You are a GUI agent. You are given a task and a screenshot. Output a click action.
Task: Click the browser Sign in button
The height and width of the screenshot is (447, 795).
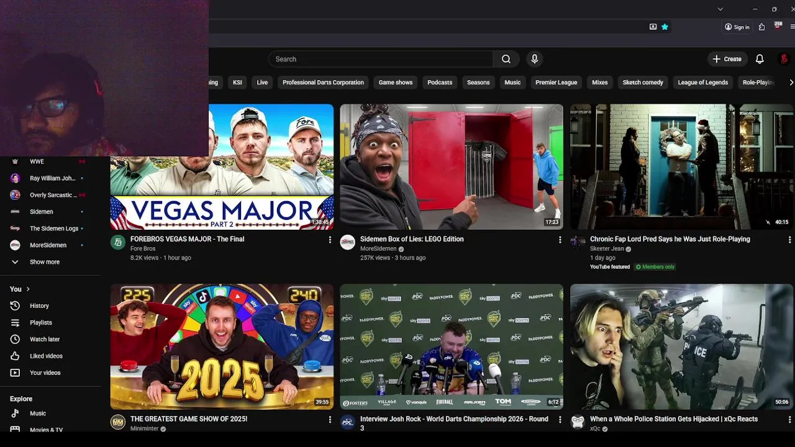click(737, 27)
